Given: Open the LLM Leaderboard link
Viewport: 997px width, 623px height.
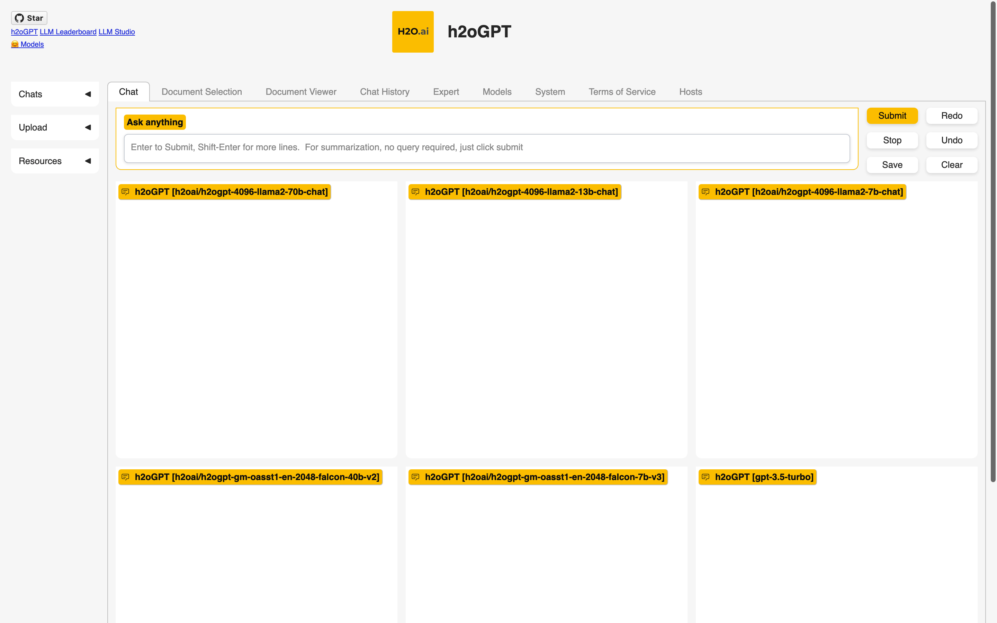Looking at the screenshot, I should [68, 32].
